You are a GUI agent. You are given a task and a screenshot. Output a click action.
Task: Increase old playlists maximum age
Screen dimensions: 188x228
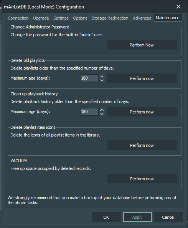click(102, 77)
